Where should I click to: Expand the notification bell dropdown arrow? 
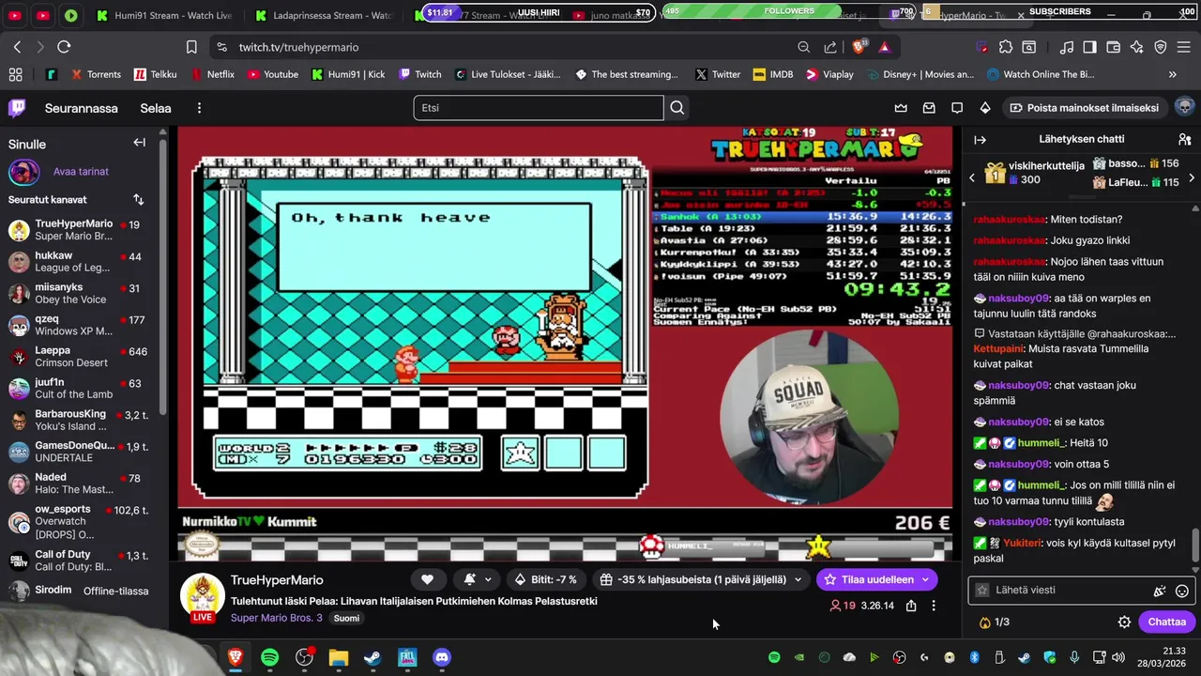(x=488, y=579)
